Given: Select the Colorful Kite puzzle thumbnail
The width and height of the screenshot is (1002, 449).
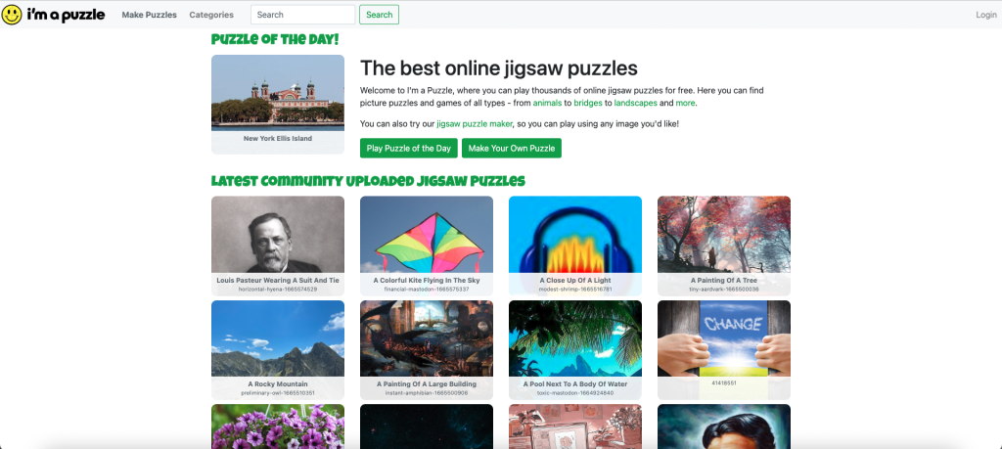Looking at the screenshot, I should [427, 246].
